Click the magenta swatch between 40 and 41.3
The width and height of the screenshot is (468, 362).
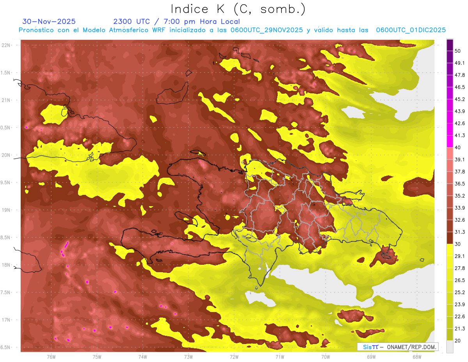tap(450, 141)
